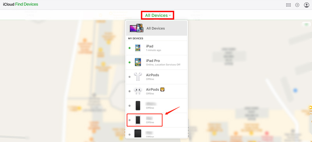Click the iPad device icon
This screenshot has width=312, height=142.
(x=138, y=48)
